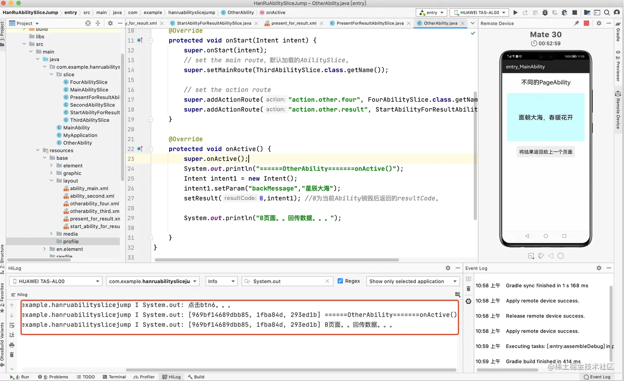
Task: Collapse all icon in Project panel
Action: click(98, 23)
